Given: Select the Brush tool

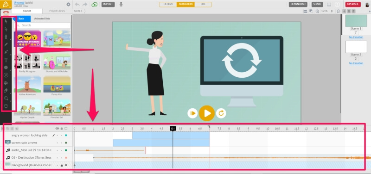Looking at the screenshot, I should point(6,52).
